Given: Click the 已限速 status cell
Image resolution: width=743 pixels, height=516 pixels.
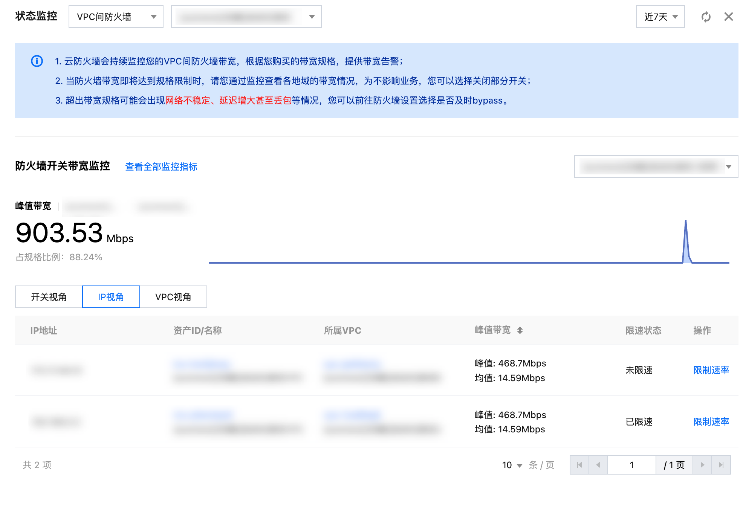Looking at the screenshot, I should tap(639, 421).
